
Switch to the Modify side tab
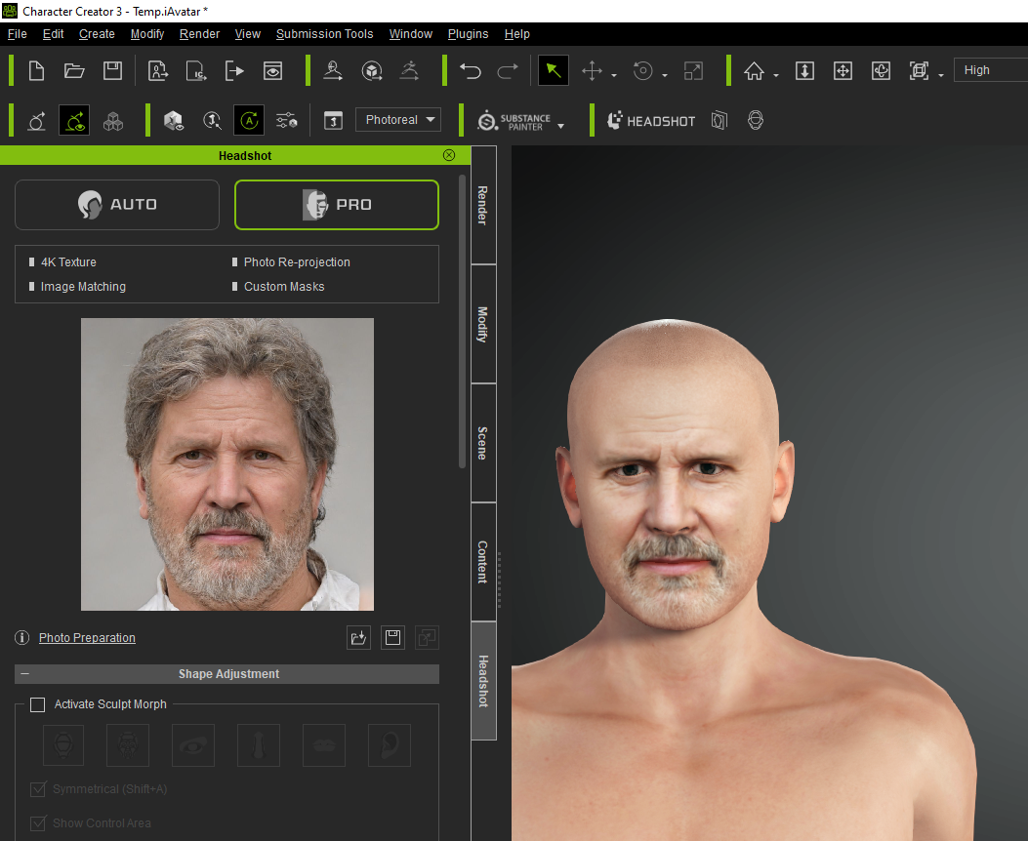483,324
